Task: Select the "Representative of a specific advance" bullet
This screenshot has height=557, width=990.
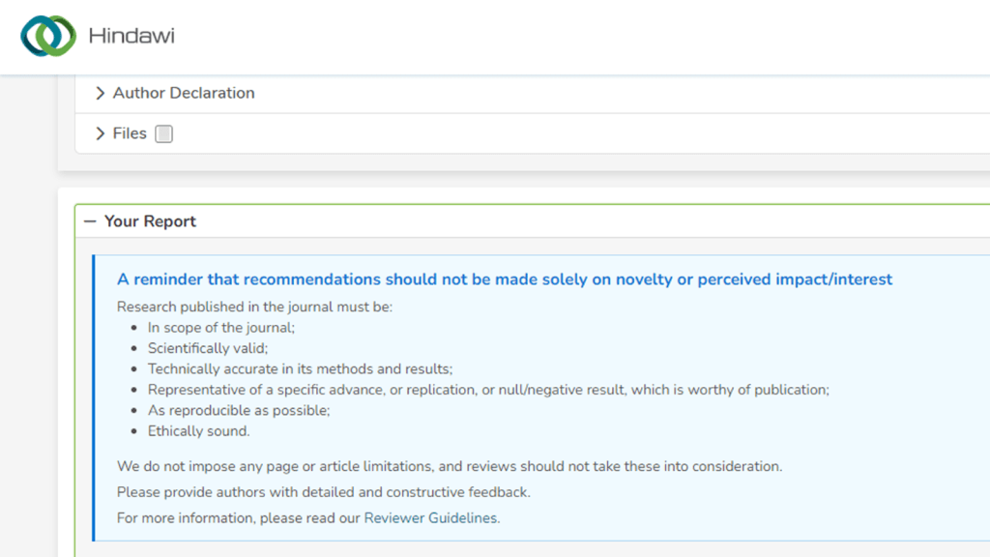Action: coord(488,390)
